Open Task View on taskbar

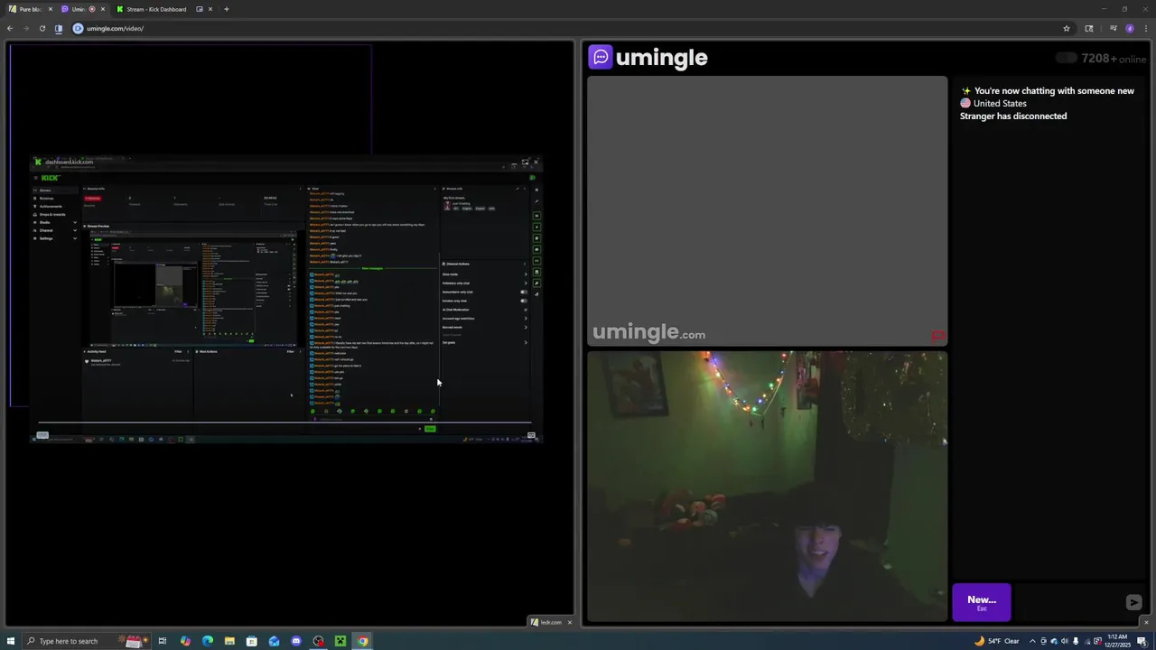click(163, 641)
